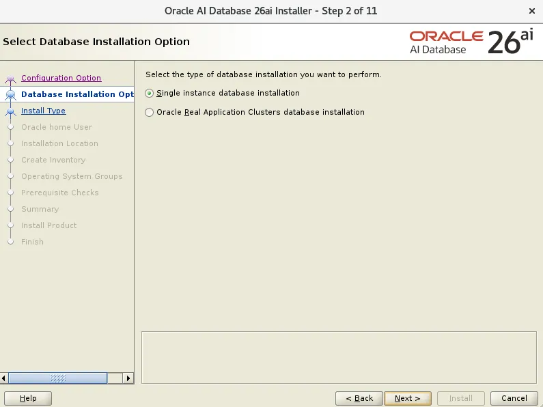
Task: Go back with the Back button
Action: point(359,398)
